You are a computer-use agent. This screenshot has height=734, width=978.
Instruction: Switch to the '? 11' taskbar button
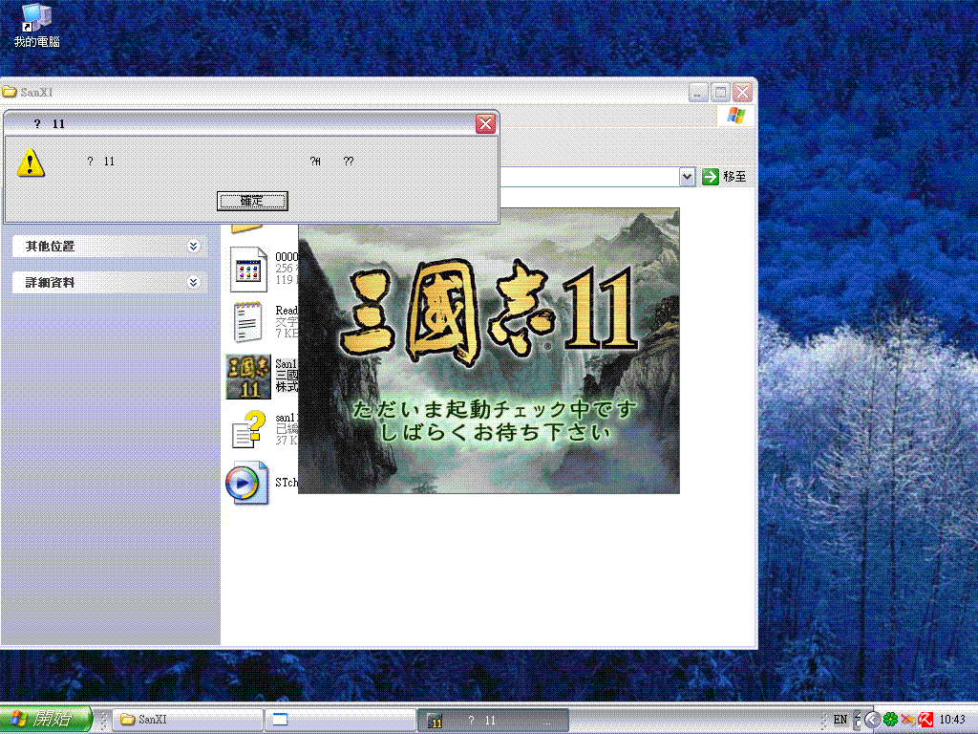(x=493, y=720)
